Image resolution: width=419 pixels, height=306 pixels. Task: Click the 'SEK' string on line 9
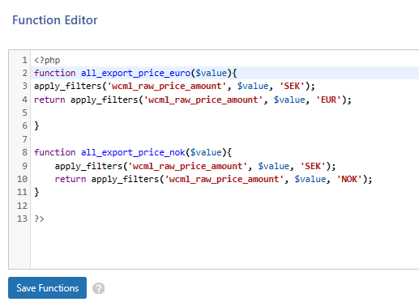(313, 166)
